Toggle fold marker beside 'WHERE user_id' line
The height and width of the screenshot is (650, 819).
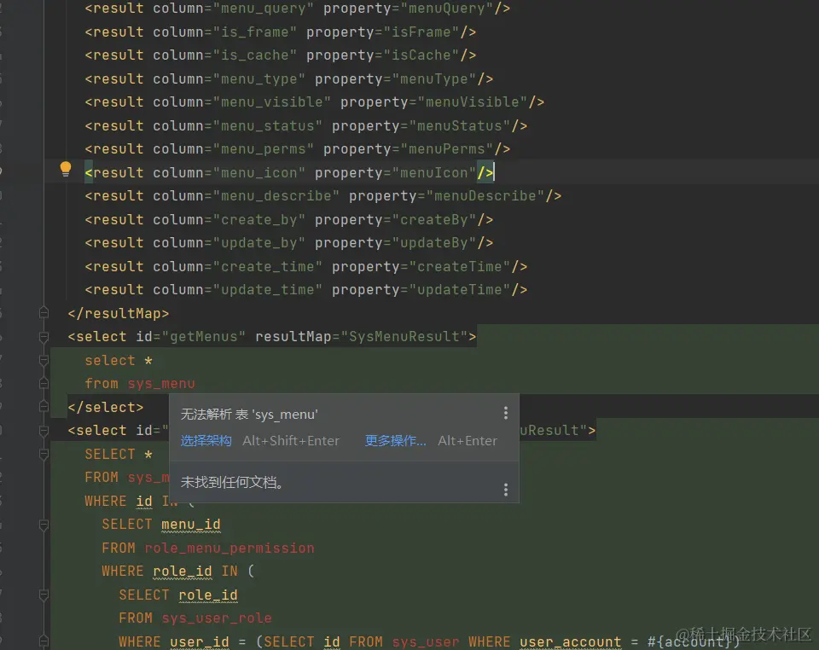(44, 641)
